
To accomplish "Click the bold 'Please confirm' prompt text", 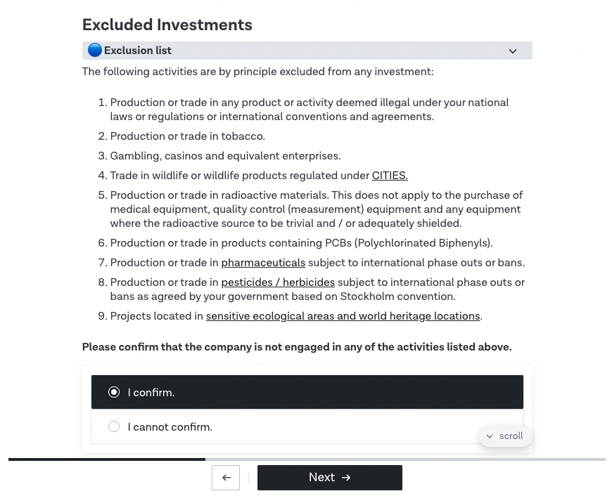I will click(x=297, y=347).
